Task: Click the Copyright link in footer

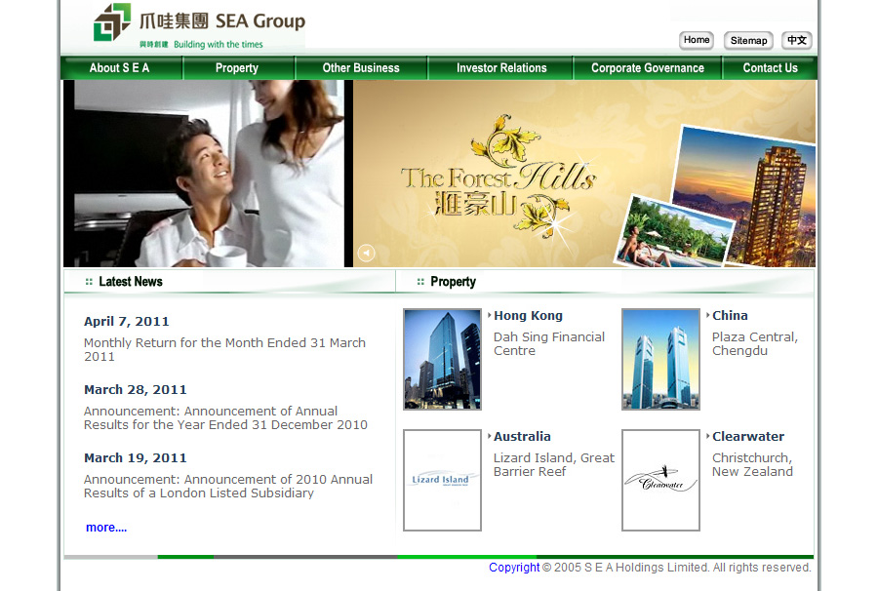Action: pos(514,568)
